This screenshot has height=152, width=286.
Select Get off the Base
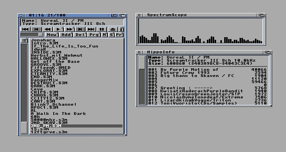[x=77, y=62]
